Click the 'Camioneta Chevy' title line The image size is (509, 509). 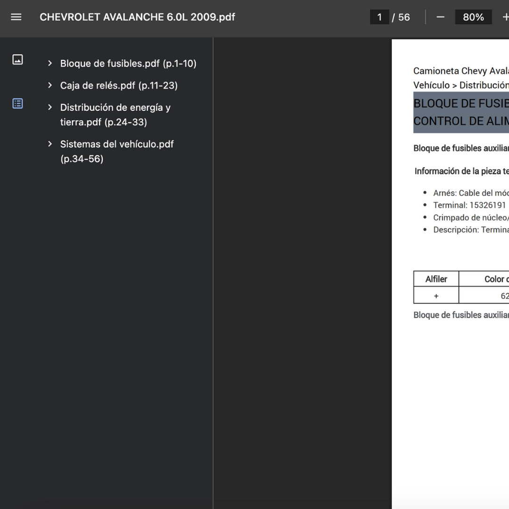pyautogui.click(x=461, y=71)
